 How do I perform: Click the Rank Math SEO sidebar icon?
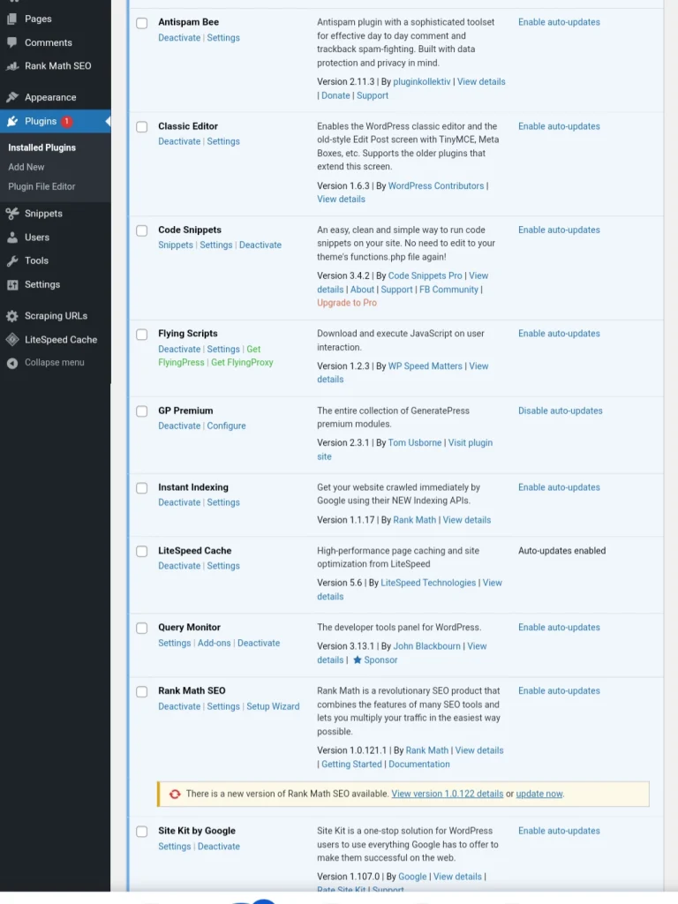(12, 66)
